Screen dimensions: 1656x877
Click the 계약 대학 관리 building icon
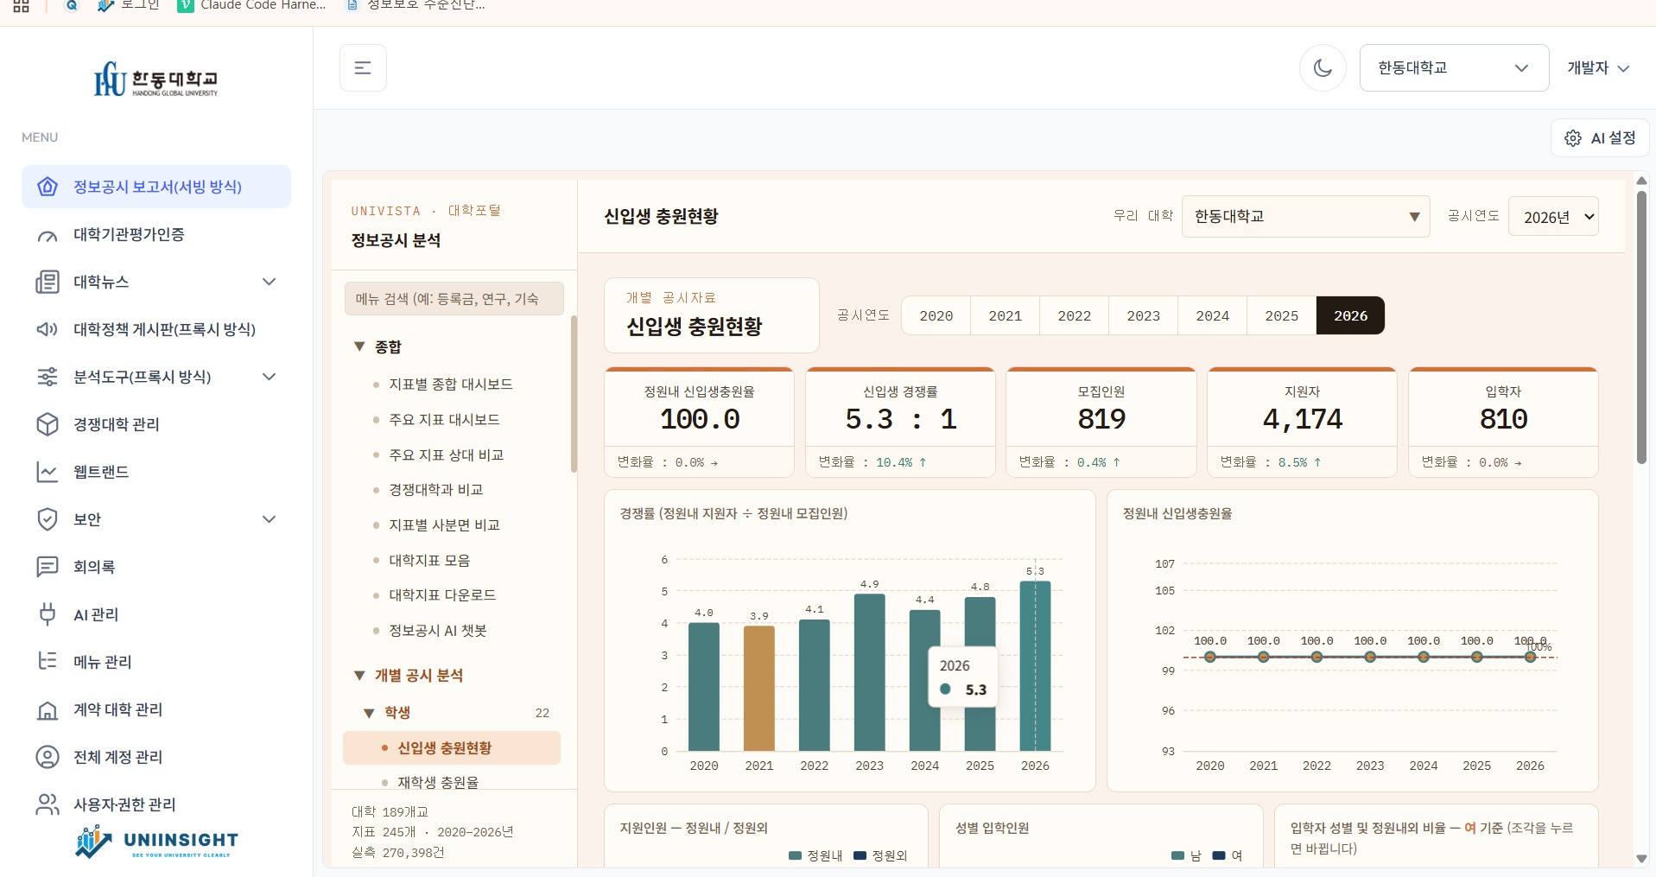[48, 709]
